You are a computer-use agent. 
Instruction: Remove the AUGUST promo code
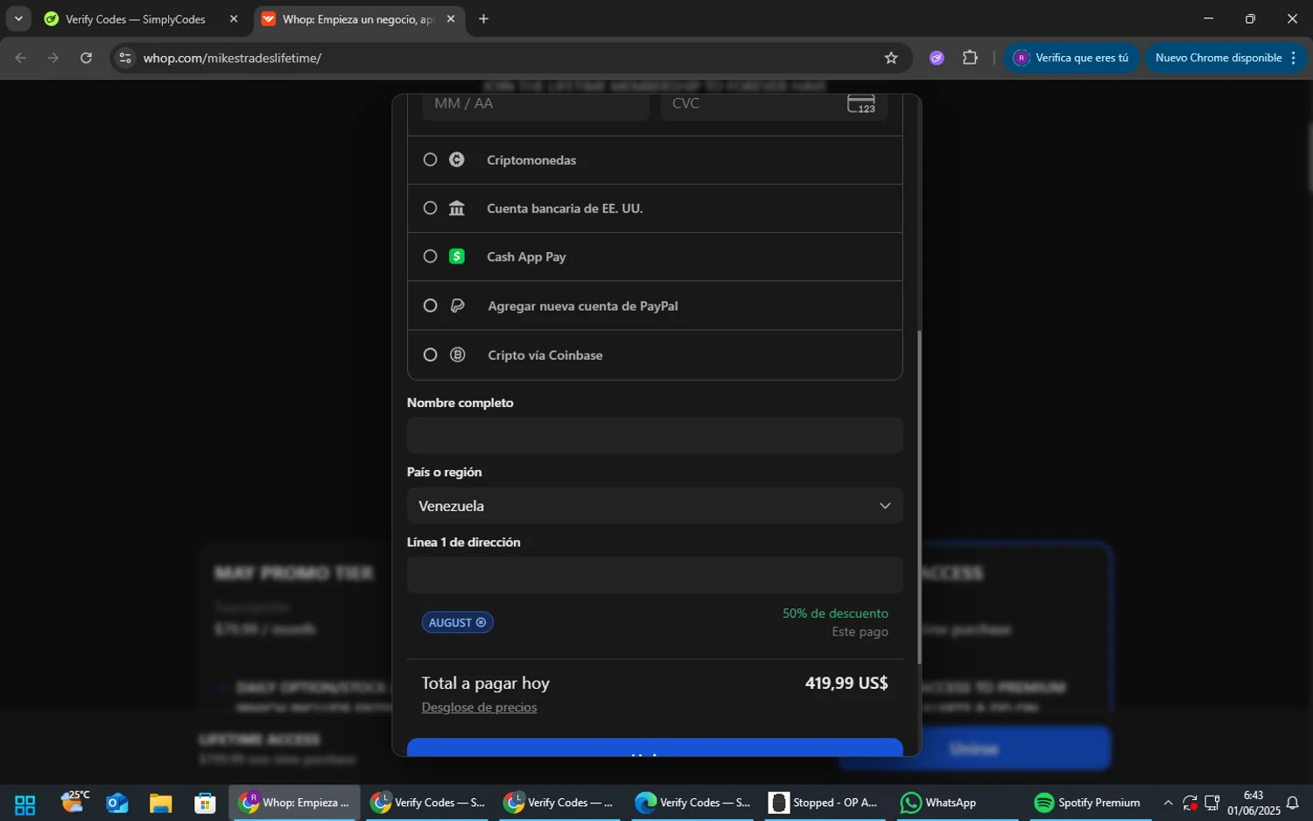(x=481, y=622)
